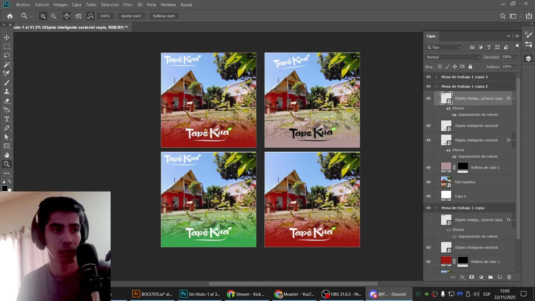Image resolution: width=535 pixels, height=301 pixels.
Task: Select the Magic Wand tool
Action: point(7,65)
